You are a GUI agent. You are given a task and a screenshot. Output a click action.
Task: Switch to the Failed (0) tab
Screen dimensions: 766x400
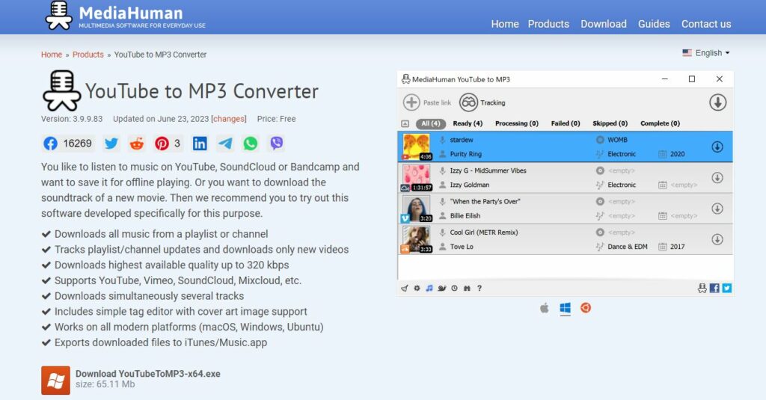[x=566, y=123]
